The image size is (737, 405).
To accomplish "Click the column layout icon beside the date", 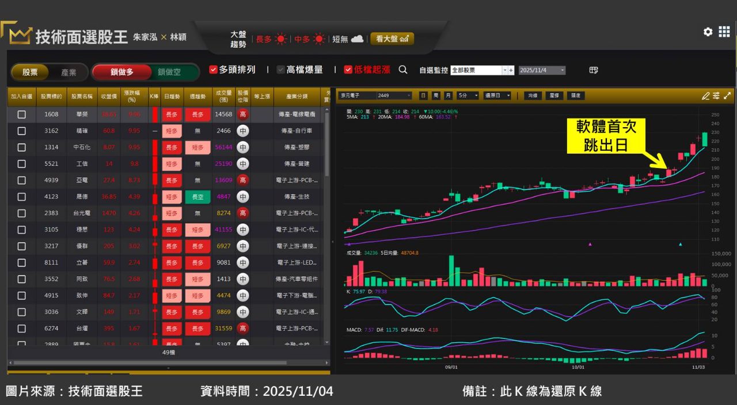I will [x=594, y=70].
